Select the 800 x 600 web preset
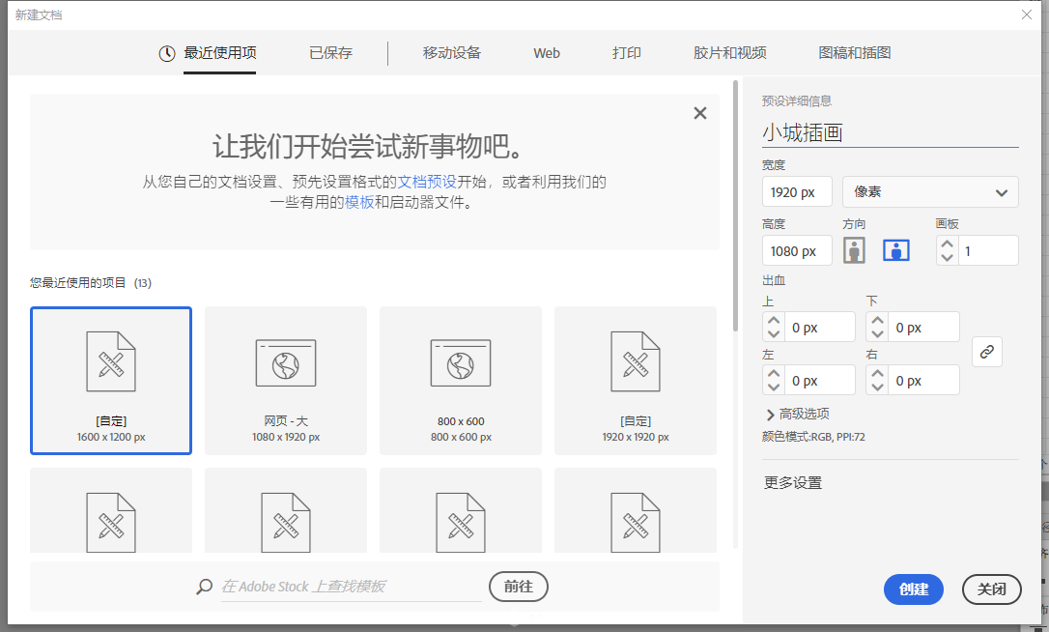Viewport: 1049px width, 632px height. [461, 381]
